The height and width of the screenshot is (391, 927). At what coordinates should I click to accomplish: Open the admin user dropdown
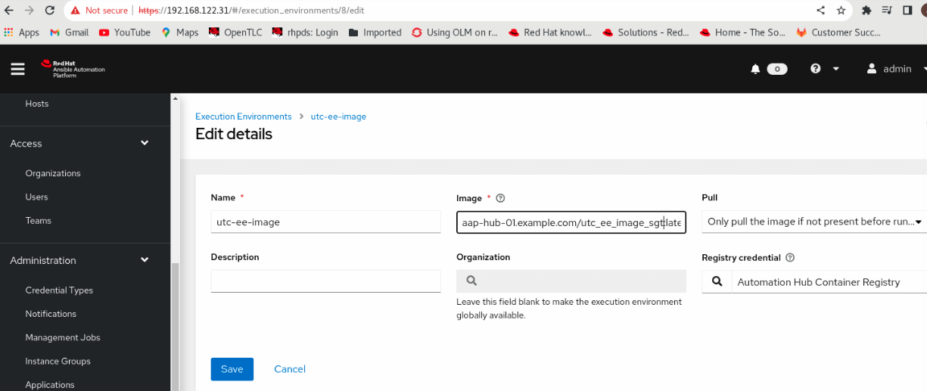[897, 69]
